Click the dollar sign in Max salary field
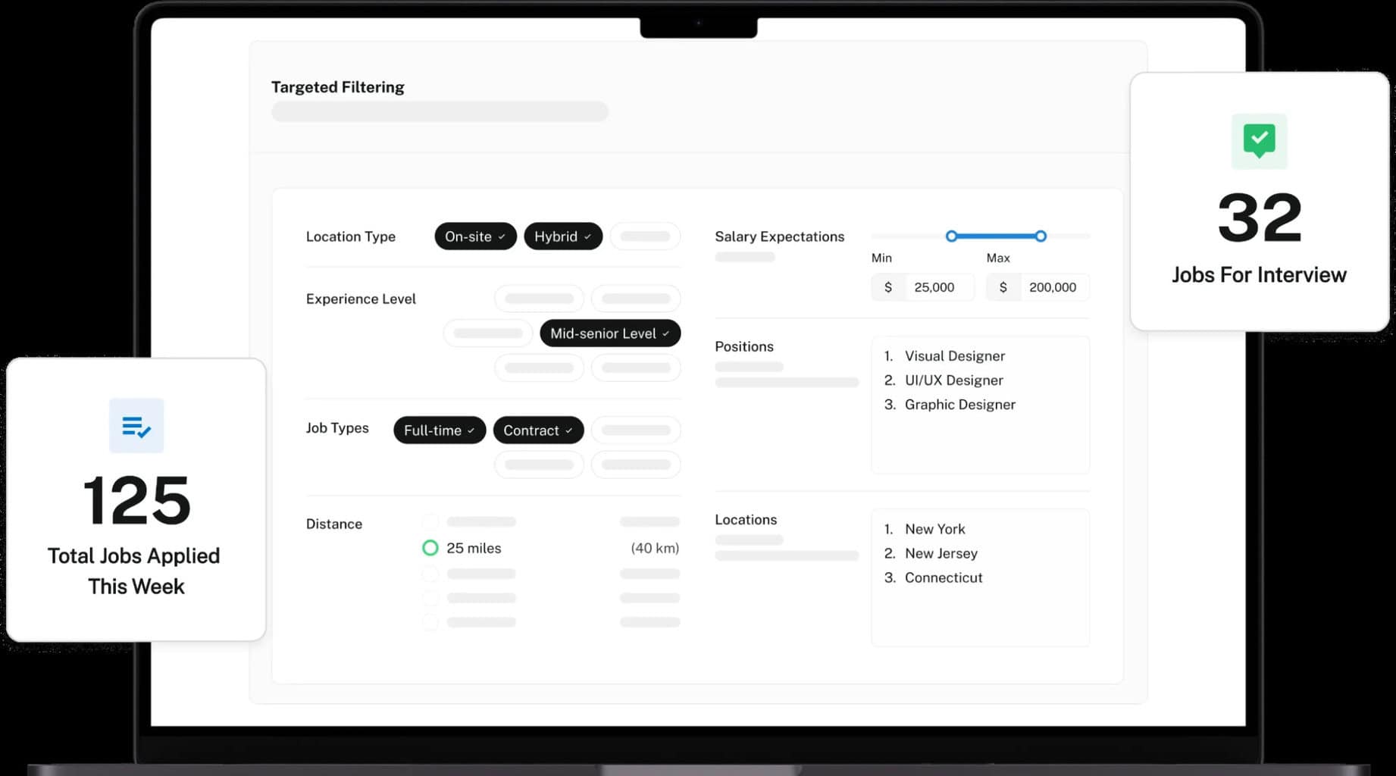1396x776 pixels. 1003,287
